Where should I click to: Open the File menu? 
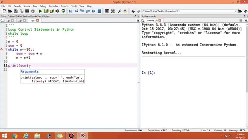3,6
